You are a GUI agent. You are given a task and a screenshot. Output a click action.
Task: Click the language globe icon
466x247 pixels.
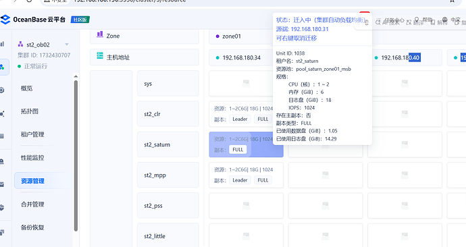(444, 20)
